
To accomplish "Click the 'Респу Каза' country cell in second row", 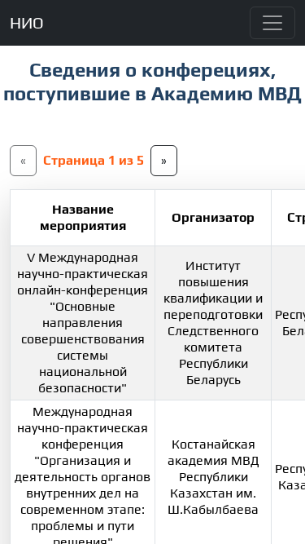I will pos(289,472).
